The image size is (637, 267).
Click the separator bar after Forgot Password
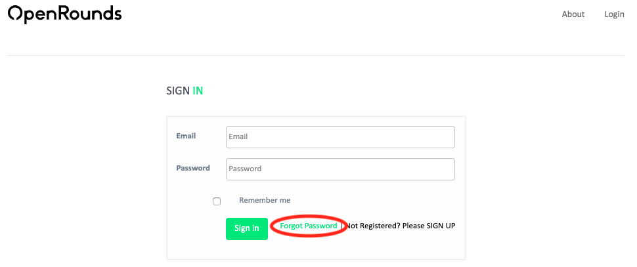[x=341, y=226]
